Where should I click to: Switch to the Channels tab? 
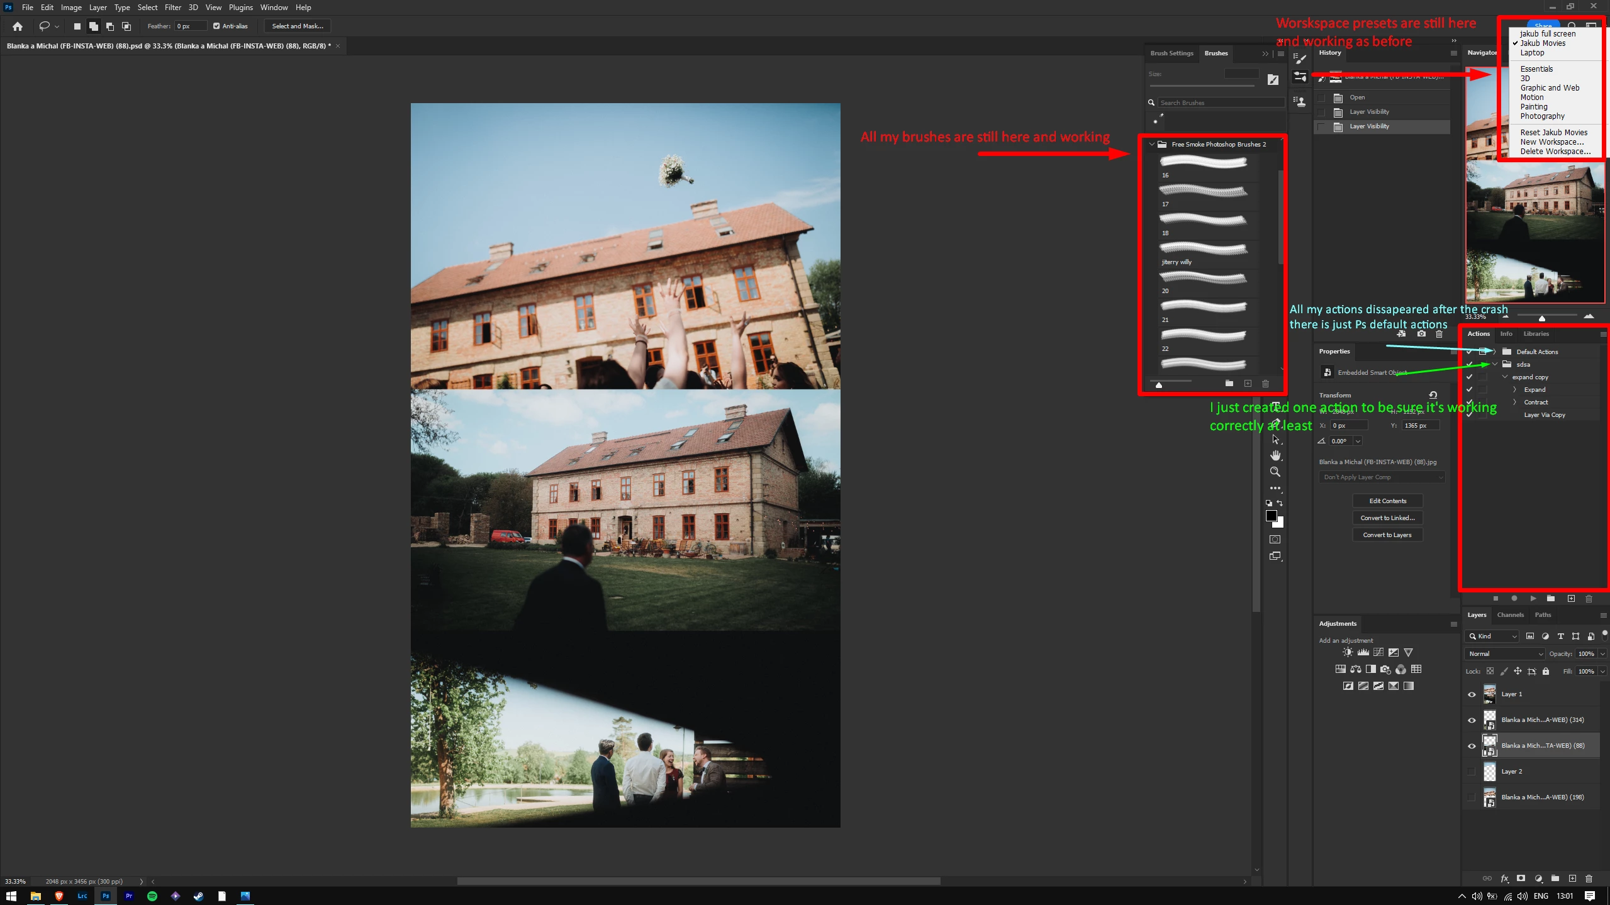point(1510,615)
